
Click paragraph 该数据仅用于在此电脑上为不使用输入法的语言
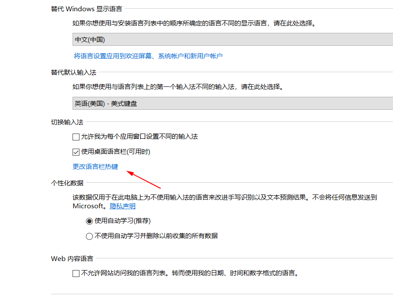(x=225, y=202)
